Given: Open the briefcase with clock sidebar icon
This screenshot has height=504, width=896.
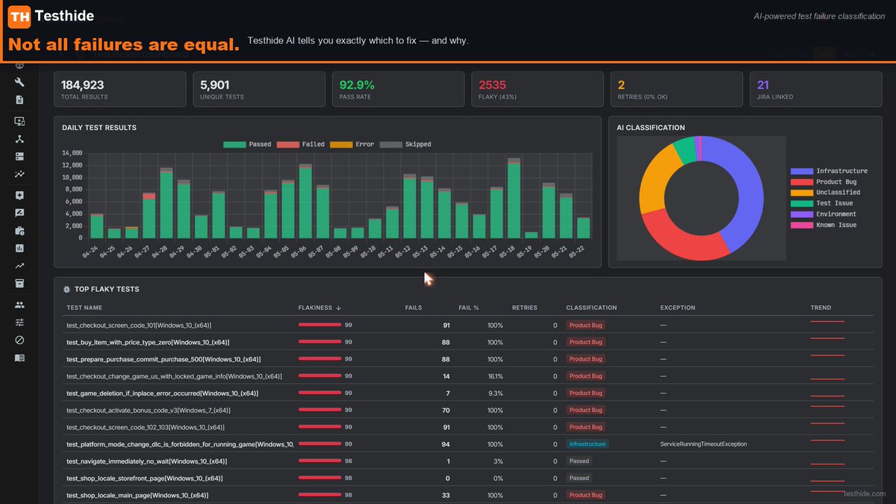Looking at the screenshot, I should pyautogui.click(x=20, y=231).
